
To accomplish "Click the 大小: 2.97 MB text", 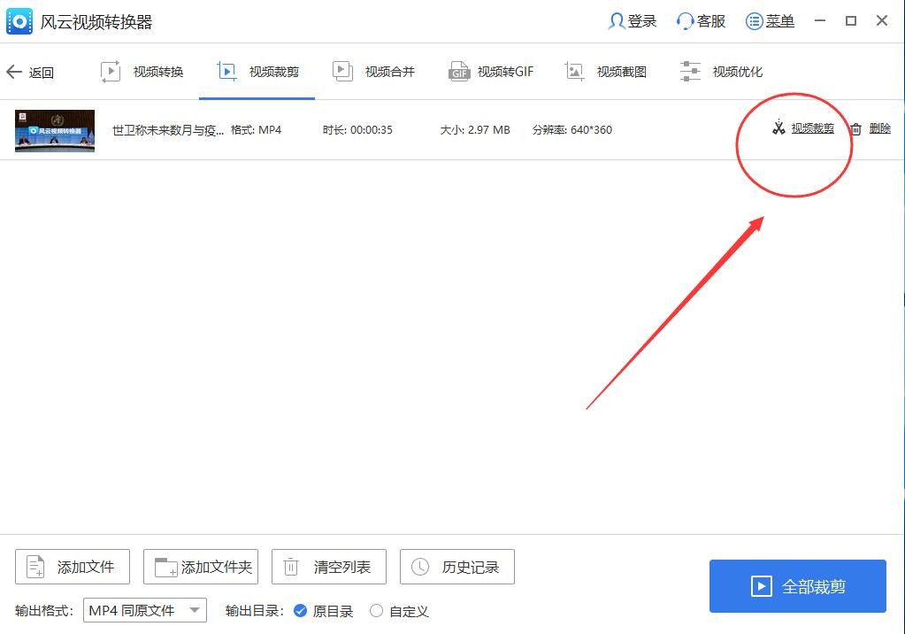I will 475,130.
